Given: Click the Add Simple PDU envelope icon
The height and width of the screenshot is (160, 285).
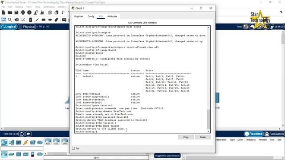Looking at the screenshot, I should (64, 20).
